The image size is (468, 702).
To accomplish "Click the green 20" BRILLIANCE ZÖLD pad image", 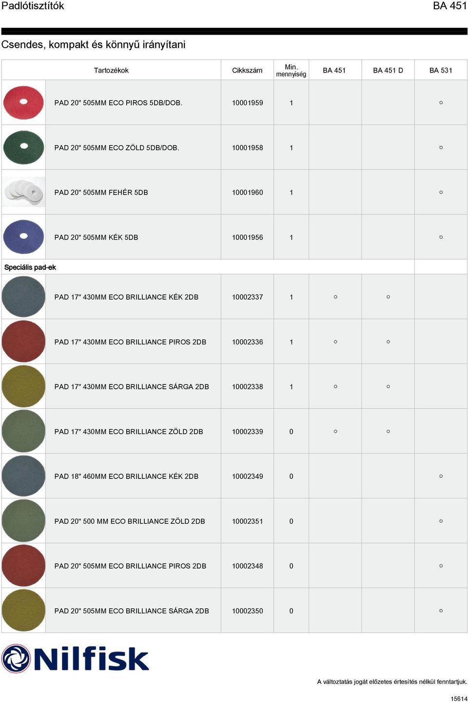I will coord(23,521).
